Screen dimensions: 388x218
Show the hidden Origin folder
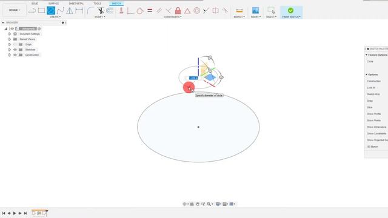pyautogui.click(x=15, y=44)
